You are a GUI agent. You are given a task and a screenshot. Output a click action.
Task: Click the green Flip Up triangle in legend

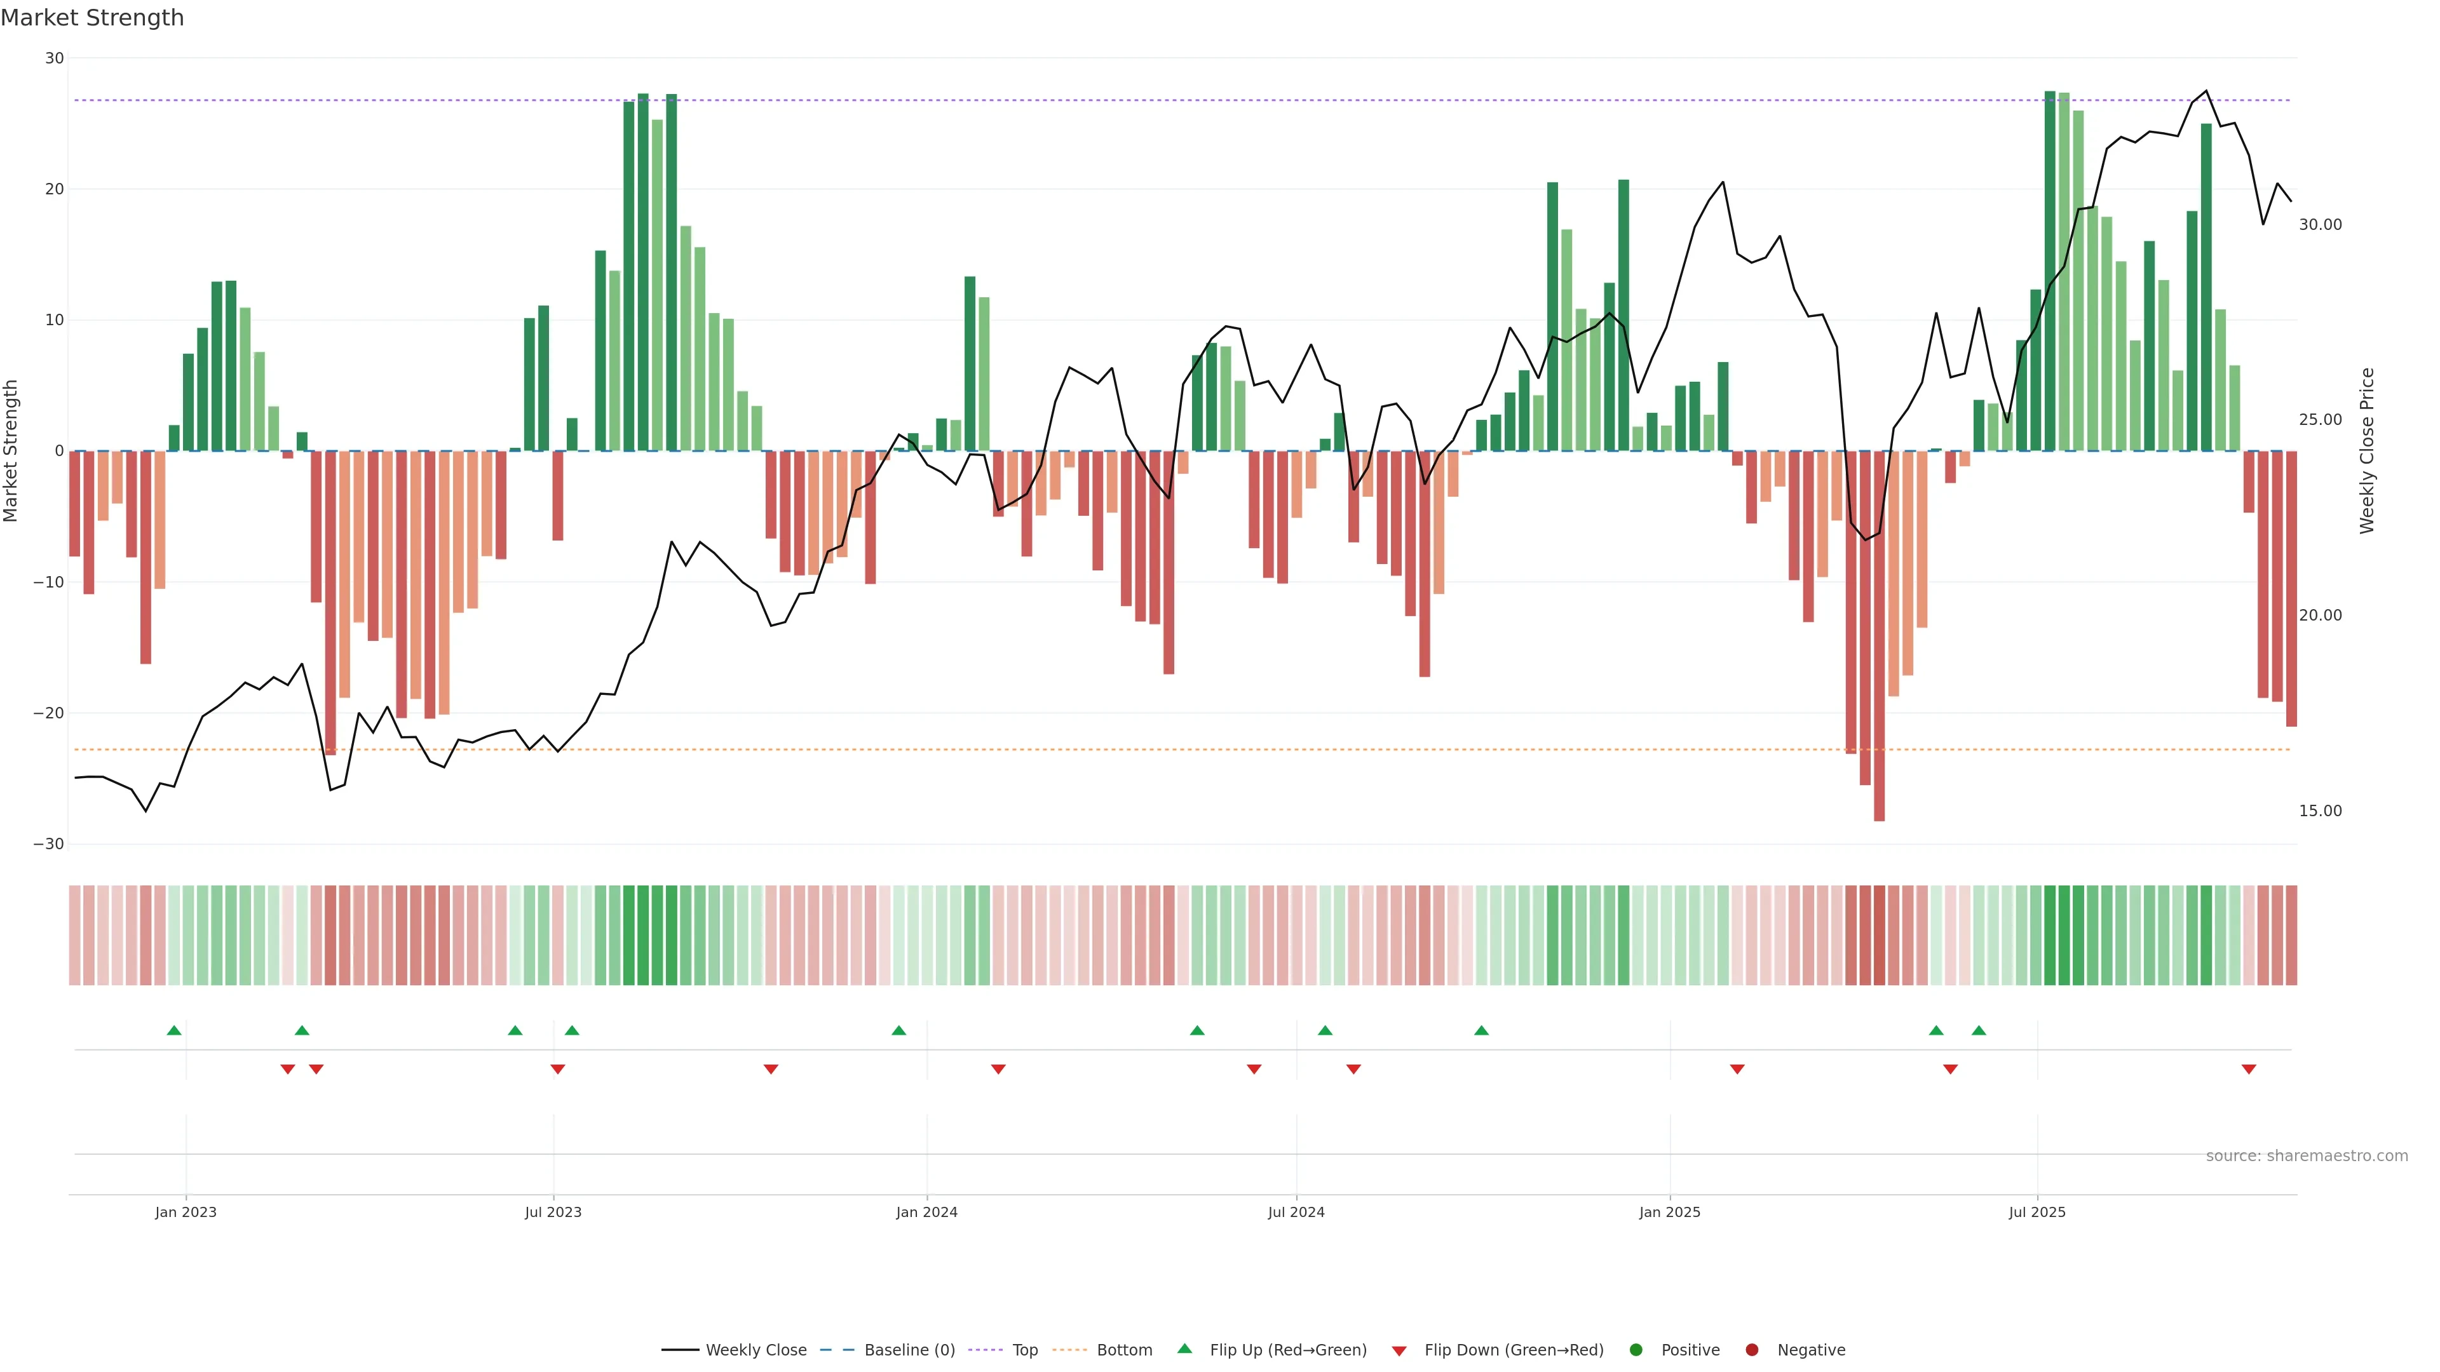click(1184, 1348)
